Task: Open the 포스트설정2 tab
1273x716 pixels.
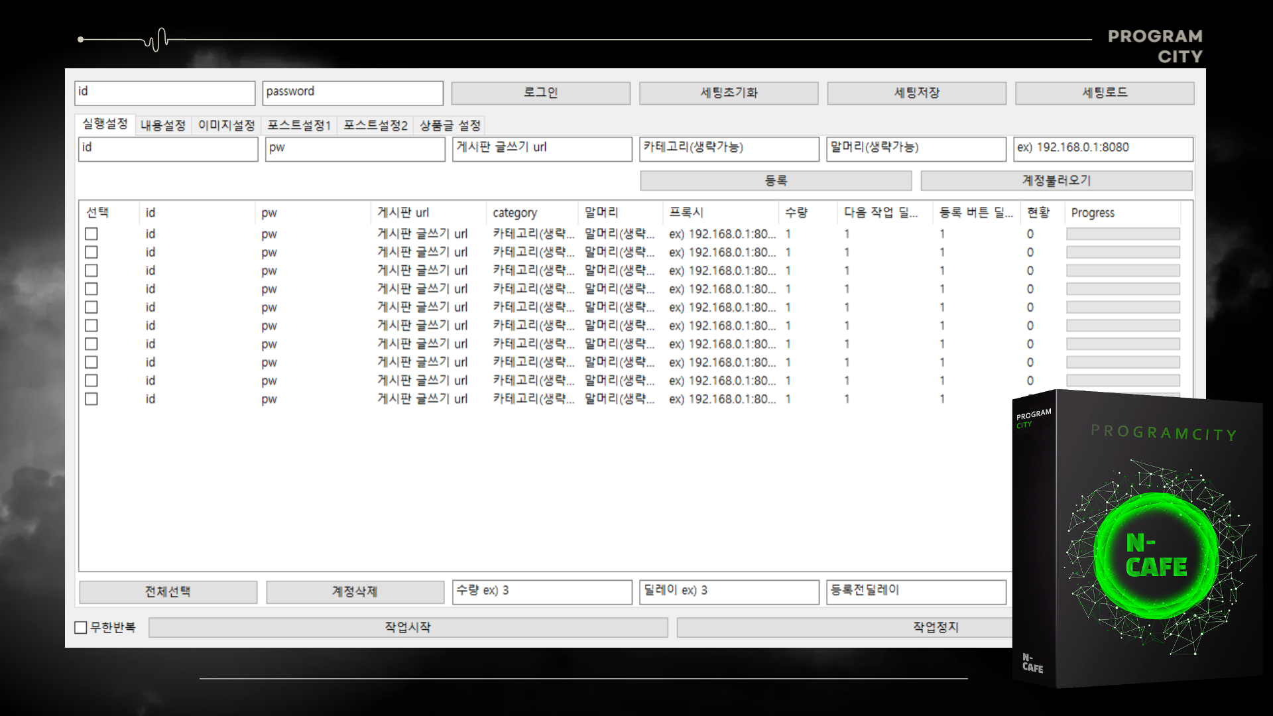Action: click(x=375, y=125)
